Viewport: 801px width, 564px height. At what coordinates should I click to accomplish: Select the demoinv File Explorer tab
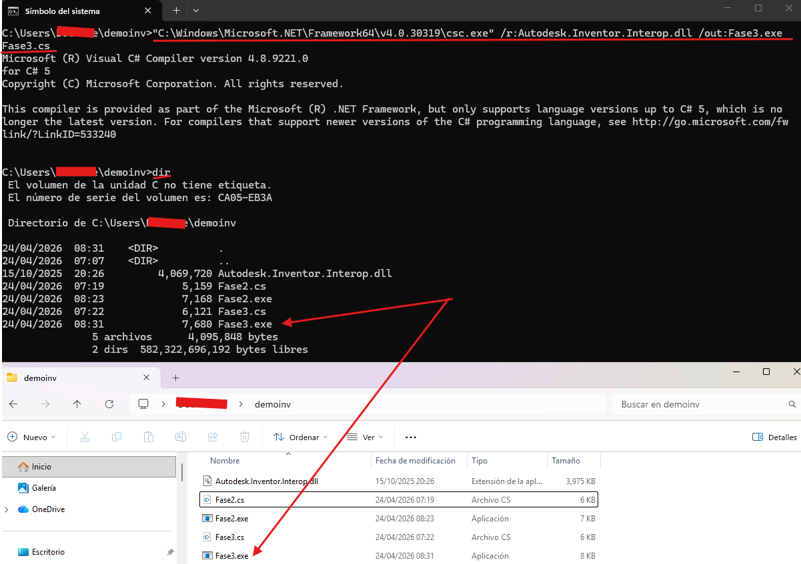(80, 378)
